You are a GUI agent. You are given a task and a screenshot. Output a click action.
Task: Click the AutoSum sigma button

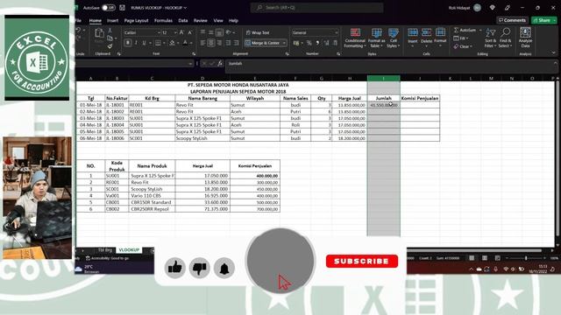click(465, 31)
